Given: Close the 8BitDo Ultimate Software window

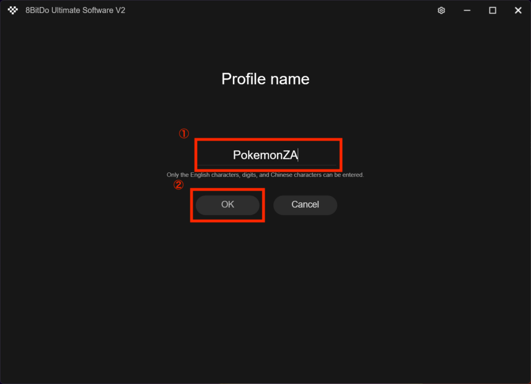Looking at the screenshot, I should click(x=518, y=10).
